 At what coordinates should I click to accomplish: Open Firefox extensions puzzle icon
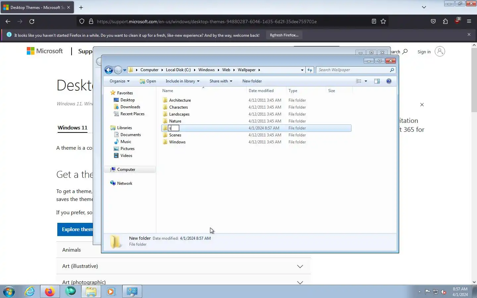pos(445,22)
